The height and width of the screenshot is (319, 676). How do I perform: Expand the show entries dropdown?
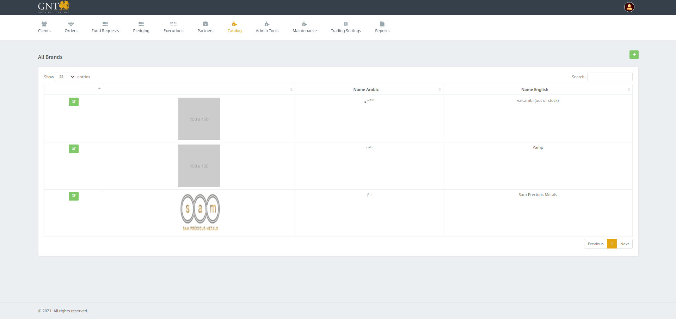(x=66, y=77)
